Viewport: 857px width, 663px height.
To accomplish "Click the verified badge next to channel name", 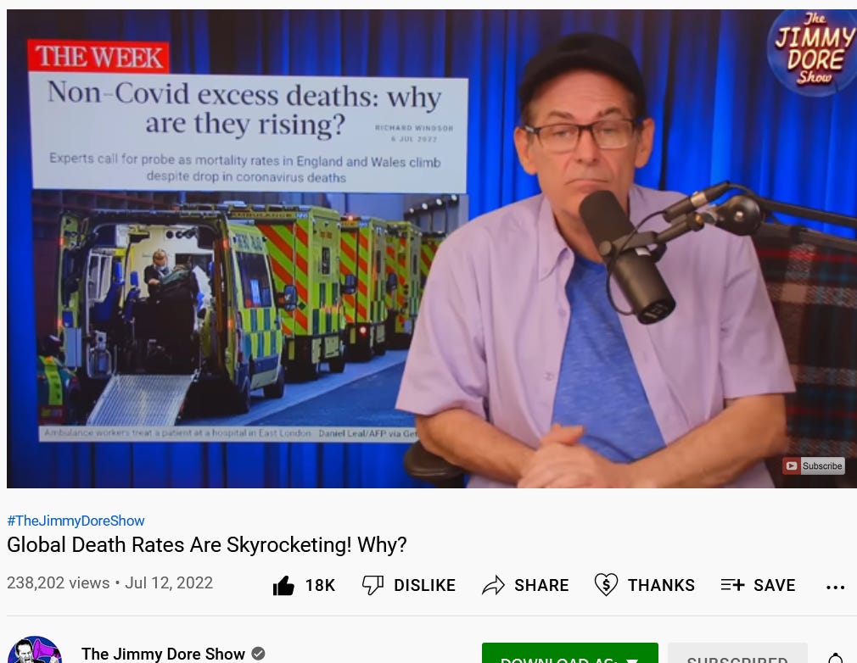I will (x=258, y=653).
